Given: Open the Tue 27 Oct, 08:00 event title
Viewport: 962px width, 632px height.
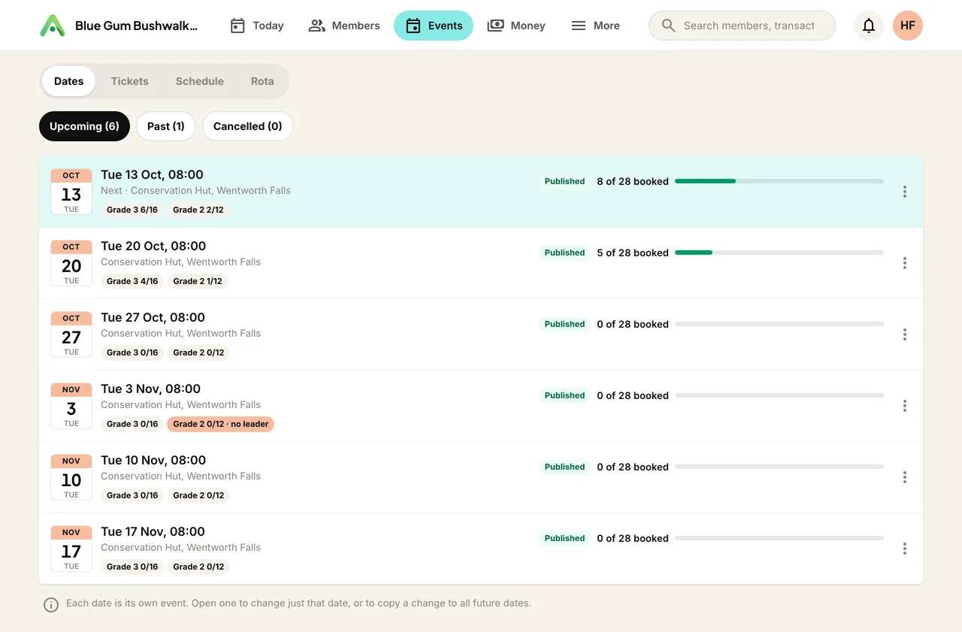Looking at the screenshot, I should pos(153,317).
